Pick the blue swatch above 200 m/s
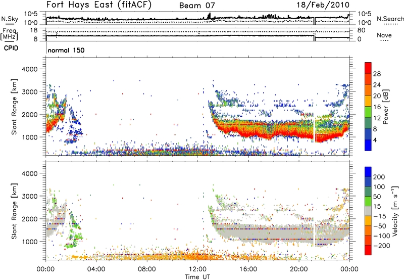 (368, 172)
